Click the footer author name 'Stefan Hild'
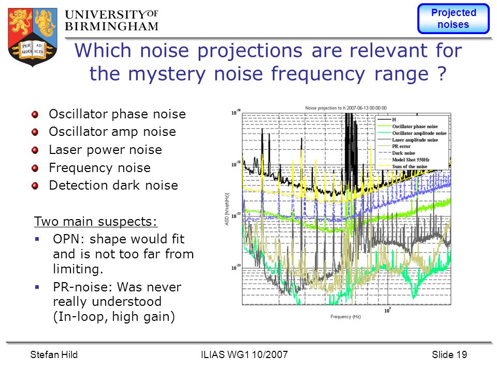Image resolution: width=497 pixels, height=372 pixels. pos(54,354)
